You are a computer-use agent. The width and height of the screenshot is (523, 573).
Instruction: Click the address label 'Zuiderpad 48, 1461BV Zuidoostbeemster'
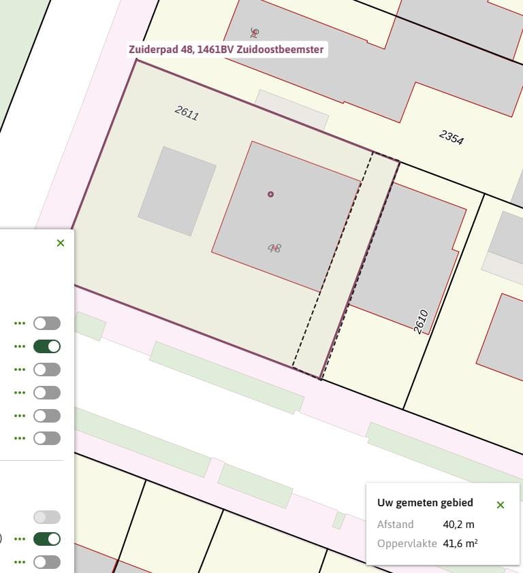point(226,50)
